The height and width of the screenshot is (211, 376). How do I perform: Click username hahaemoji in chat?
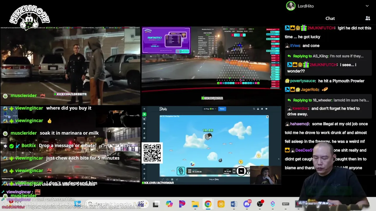click(x=299, y=124)
